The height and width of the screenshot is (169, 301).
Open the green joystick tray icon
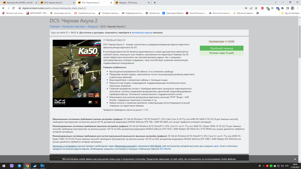click(x=271, y=166)
